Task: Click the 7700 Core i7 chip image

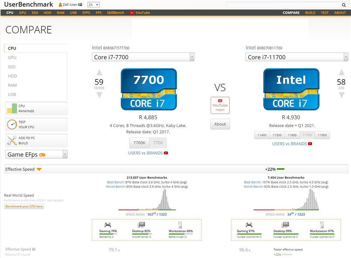Action: point(149,89)
